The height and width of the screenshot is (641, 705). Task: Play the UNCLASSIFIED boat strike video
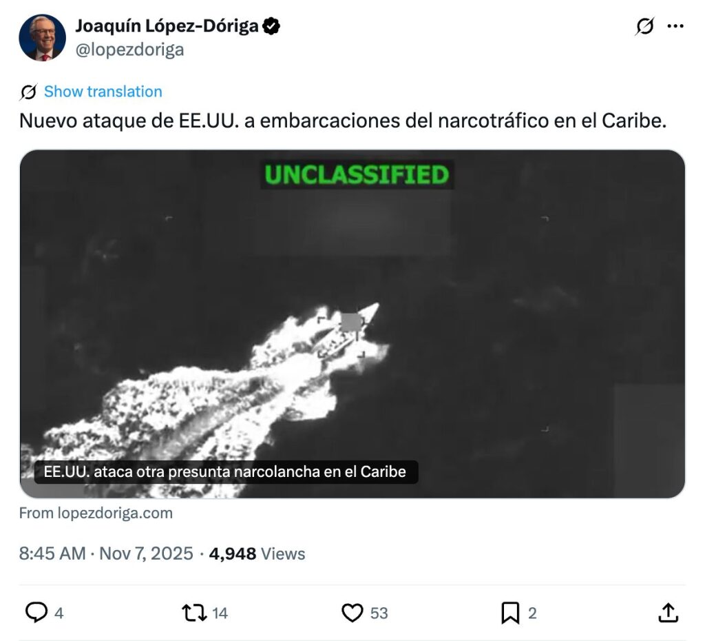click(352, 324)
